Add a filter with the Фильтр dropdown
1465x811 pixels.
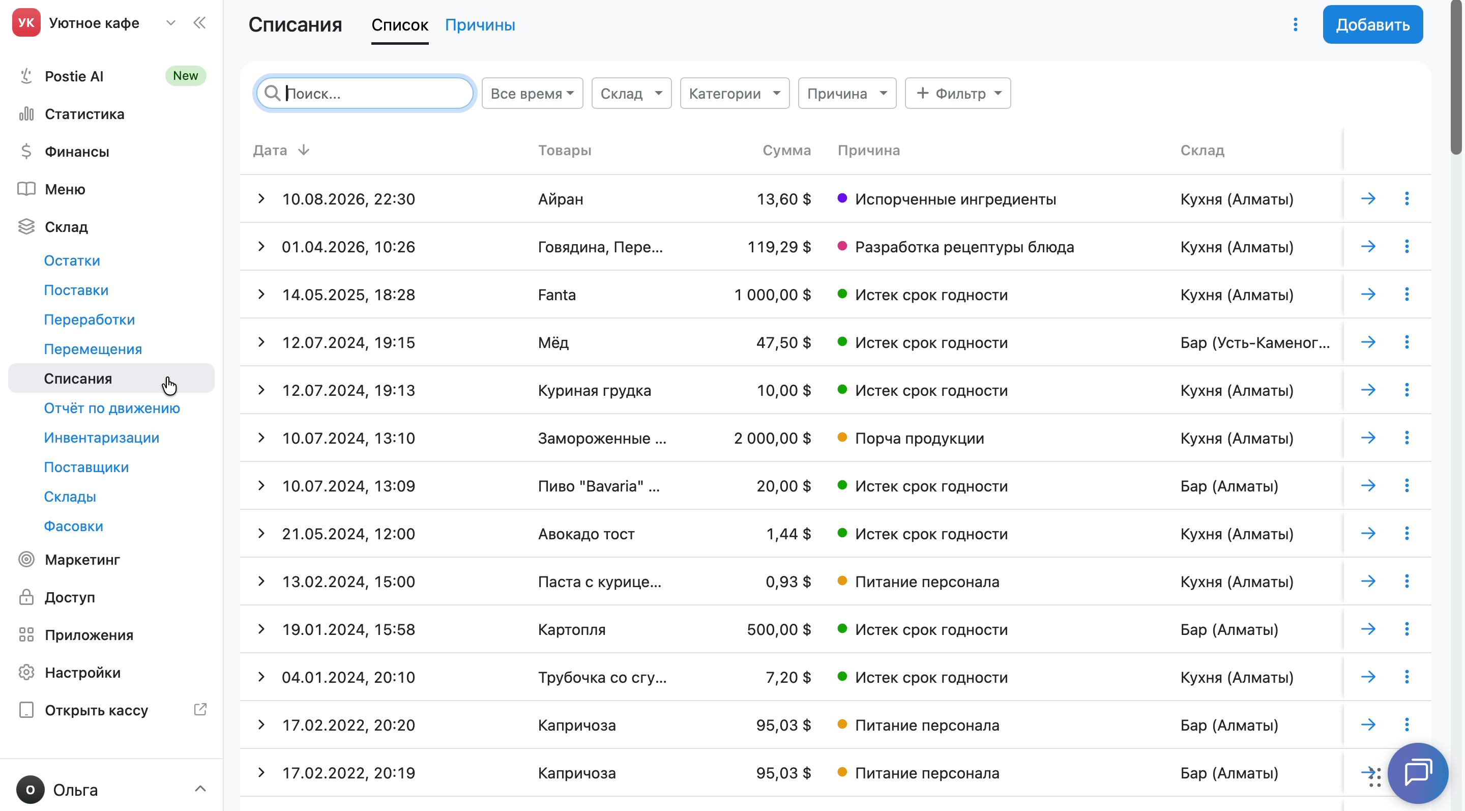click(x=958, y=93)
